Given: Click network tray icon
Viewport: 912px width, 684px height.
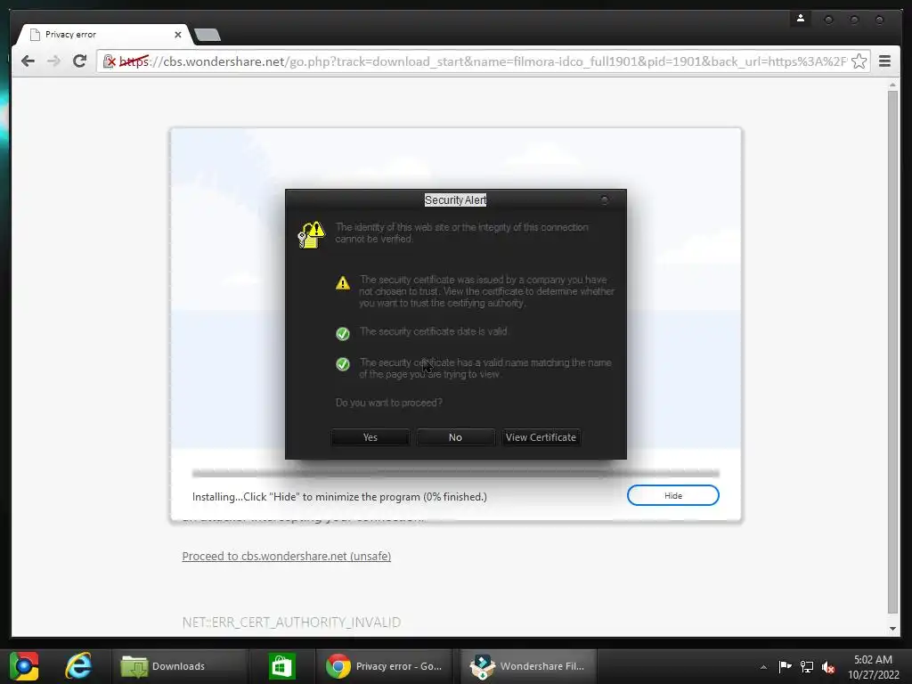Looking at the screenshot, I should (x=807, y=666).
